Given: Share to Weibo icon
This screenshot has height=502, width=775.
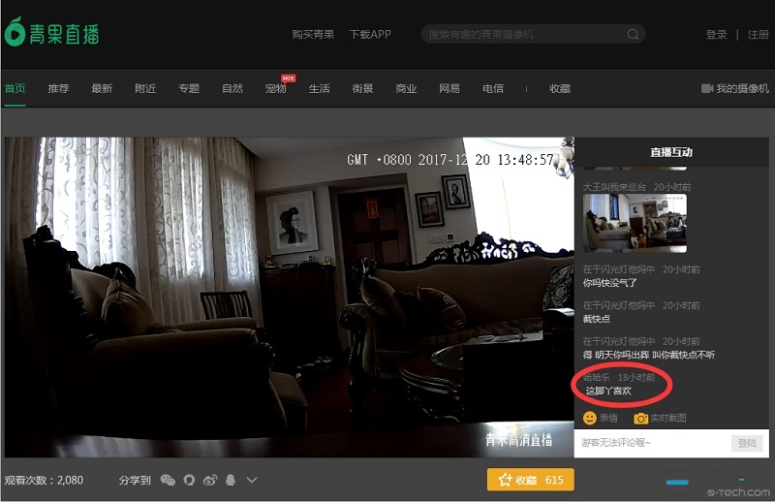Looking at the screenshot, I should (209, 480).
